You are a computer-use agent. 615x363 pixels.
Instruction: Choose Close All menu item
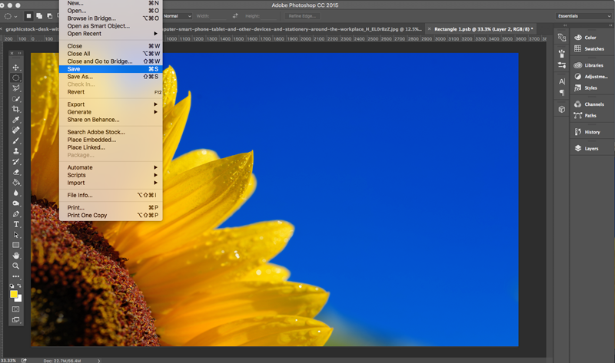(111, 54)
